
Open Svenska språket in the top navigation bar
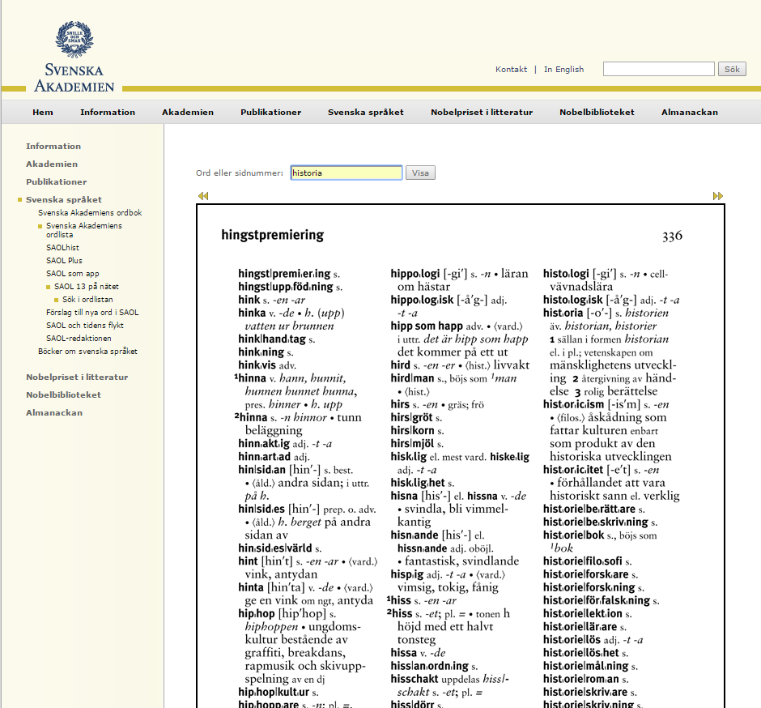[x=366, y=112]
